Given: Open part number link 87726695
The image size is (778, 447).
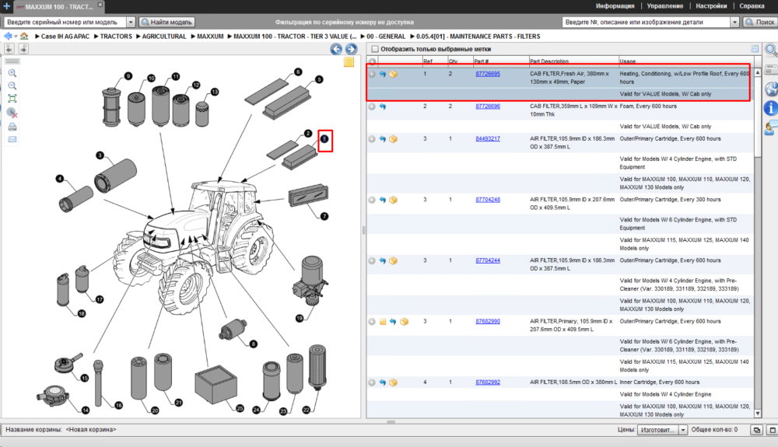Looking at the screenshot, I should pyautogui.click(x=488, y=74).
